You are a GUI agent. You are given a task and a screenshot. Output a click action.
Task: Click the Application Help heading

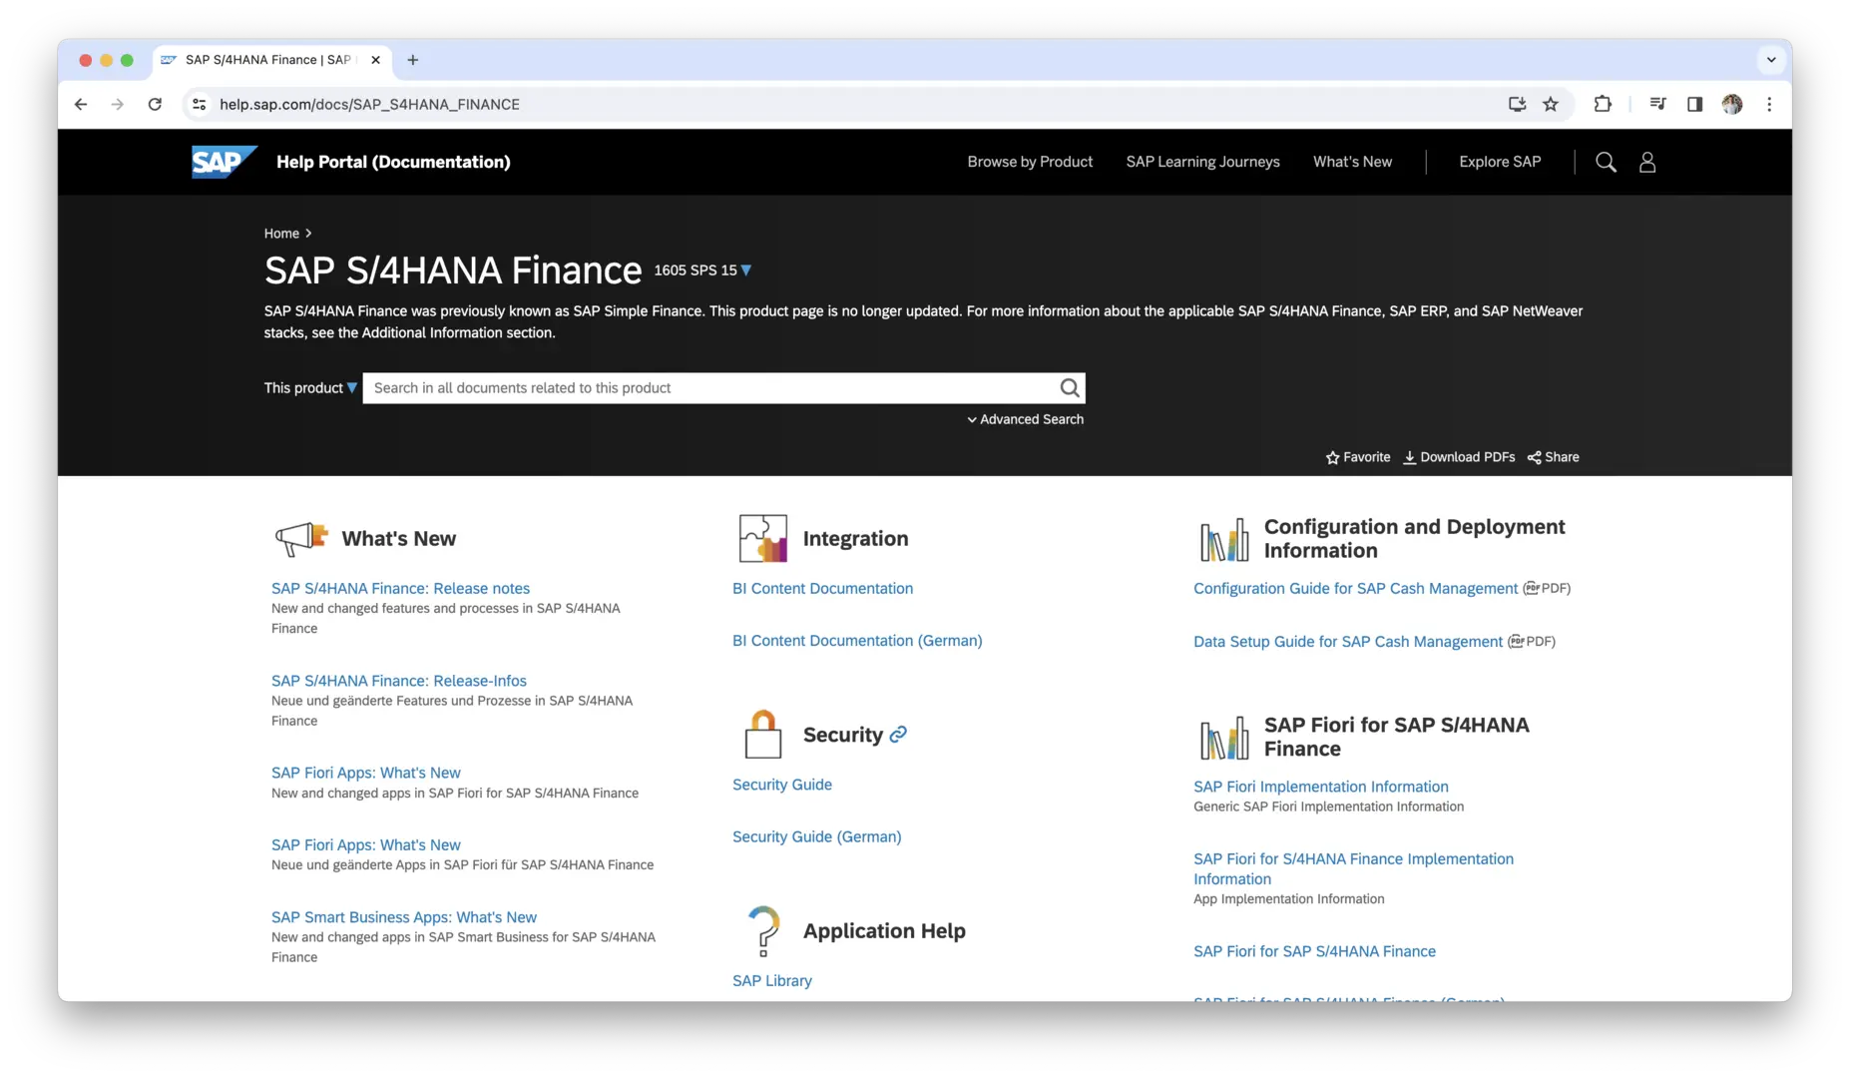(884, 930)
